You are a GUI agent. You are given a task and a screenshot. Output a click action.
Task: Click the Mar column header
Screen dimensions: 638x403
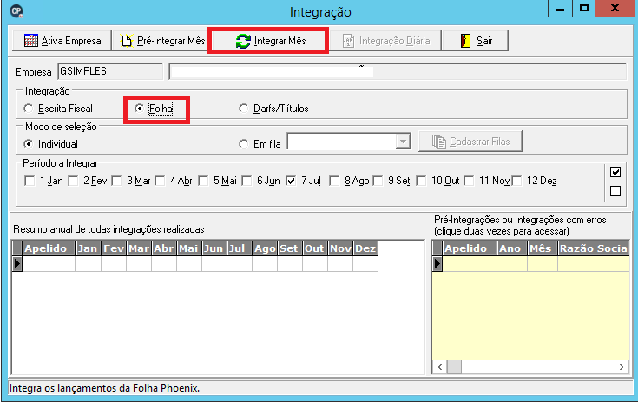click(139, 248)
